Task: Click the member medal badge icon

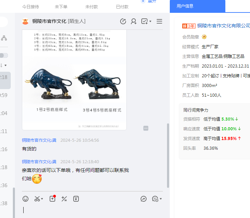Action: pos(204,37)
